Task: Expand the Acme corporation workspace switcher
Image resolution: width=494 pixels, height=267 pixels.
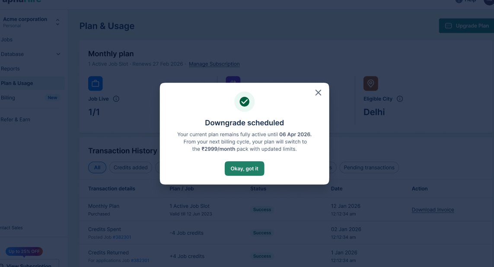Action: point(57,22)
